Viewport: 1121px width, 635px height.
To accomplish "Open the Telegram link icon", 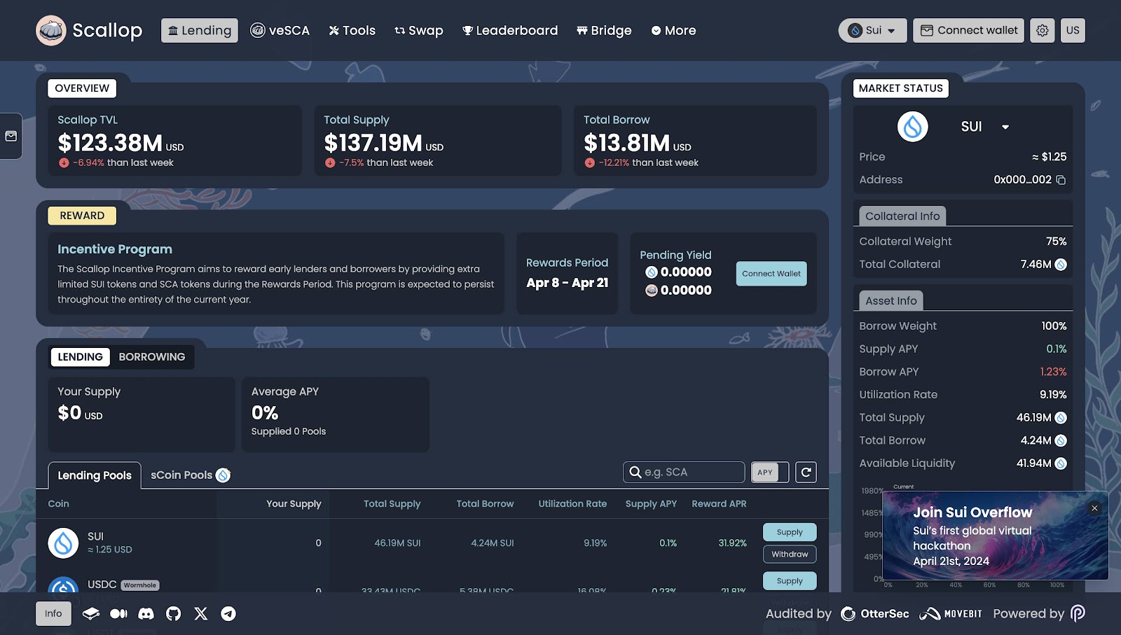I will pos(228,614).
